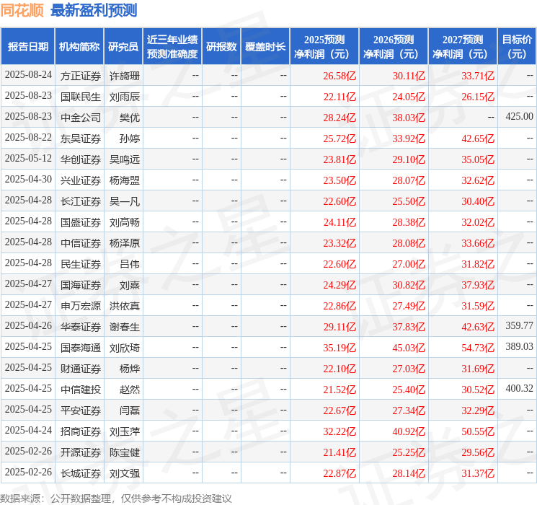Click the 26.58亿 profit value
This screenshot has width=537, height=505.
pyautogui.click(x=339, y=76)
